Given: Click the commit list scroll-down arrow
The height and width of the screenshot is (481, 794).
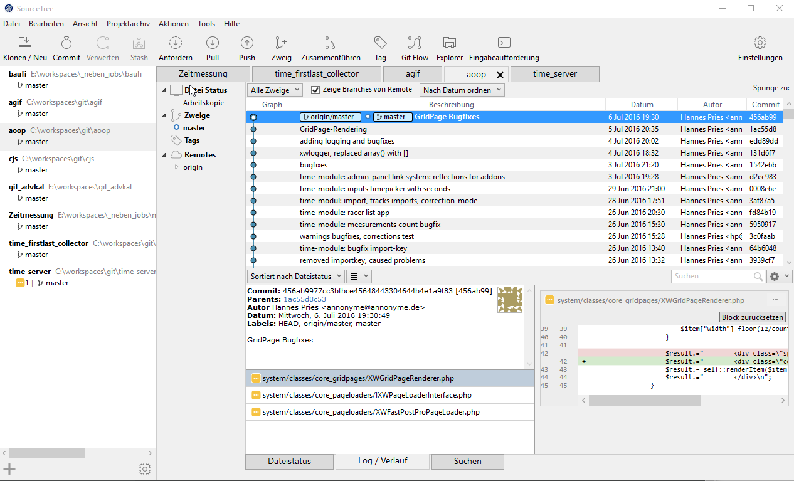Looking at the screenshot, I should pyautogui.click(x=789, y=262).
